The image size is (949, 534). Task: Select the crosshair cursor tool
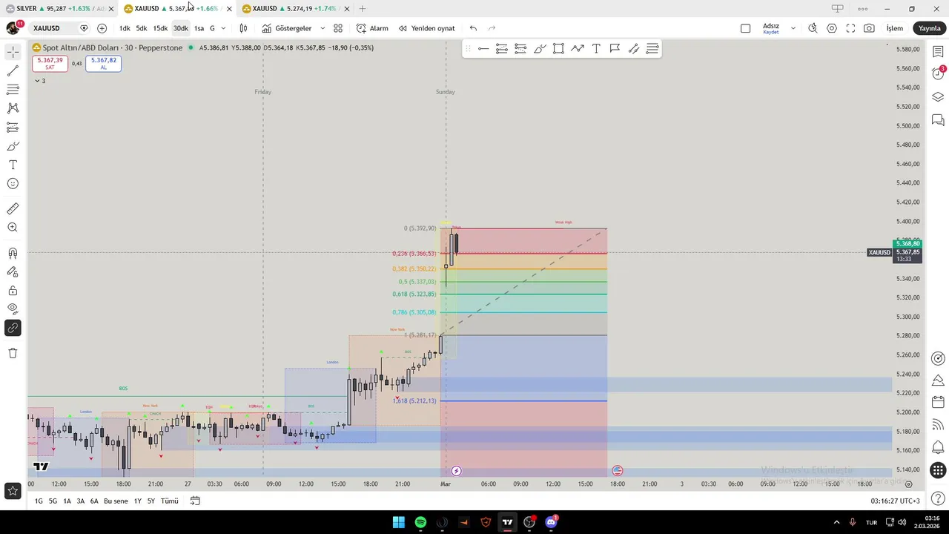[13, 53]
